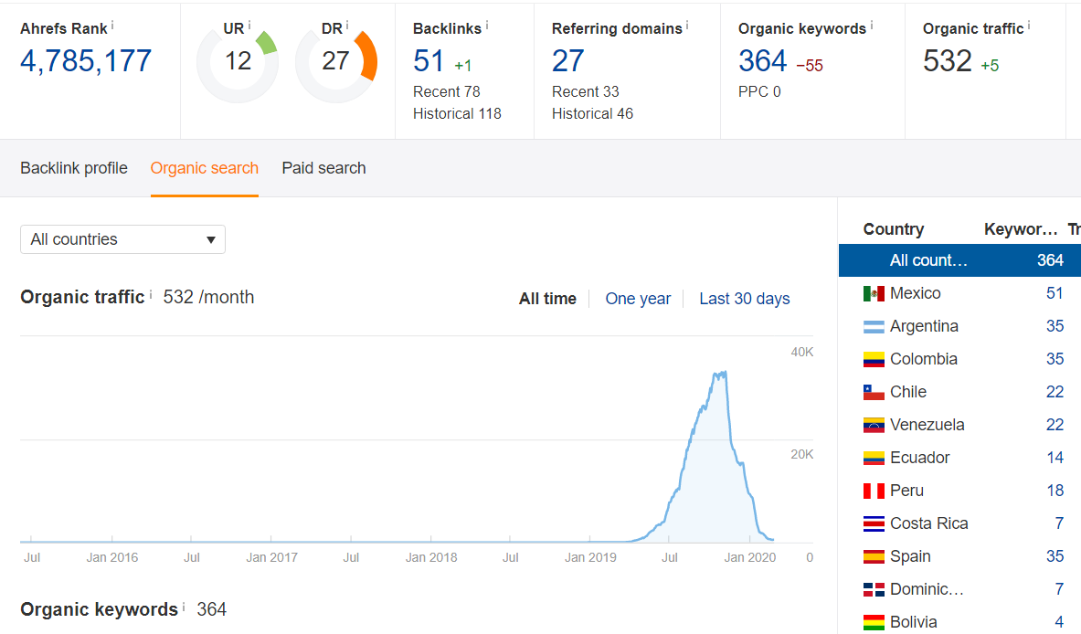
Task: Click the DR 27 gauge
Action: pos(335,62)
